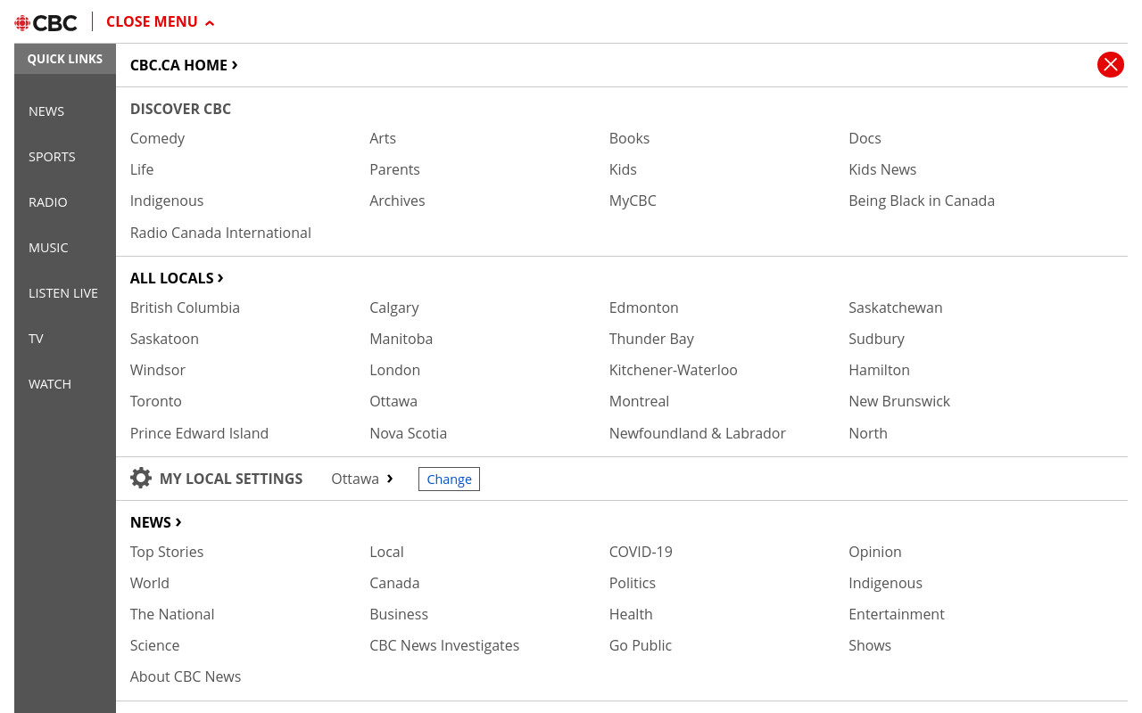Viewport: 1142px width, 713px height.
Task: Choose Prince Edward Island local
Action: [199, 433]
